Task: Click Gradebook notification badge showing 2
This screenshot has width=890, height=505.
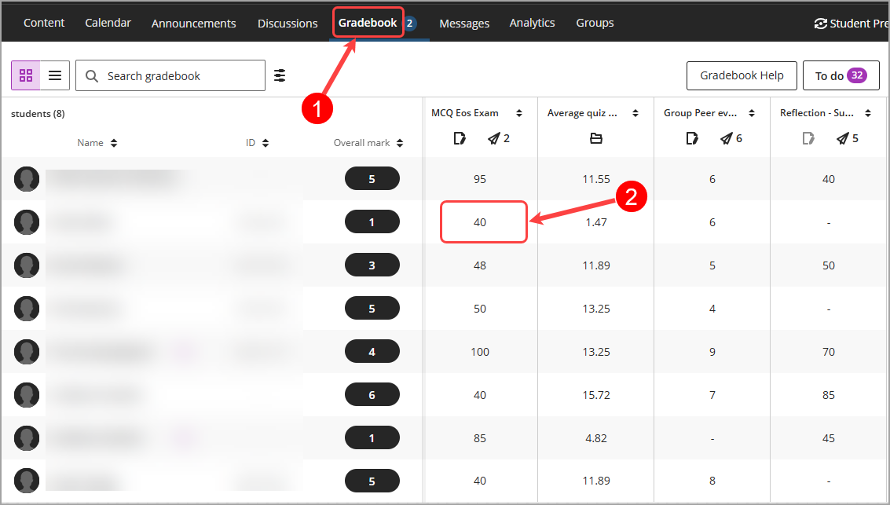Action: pos(409,24)
